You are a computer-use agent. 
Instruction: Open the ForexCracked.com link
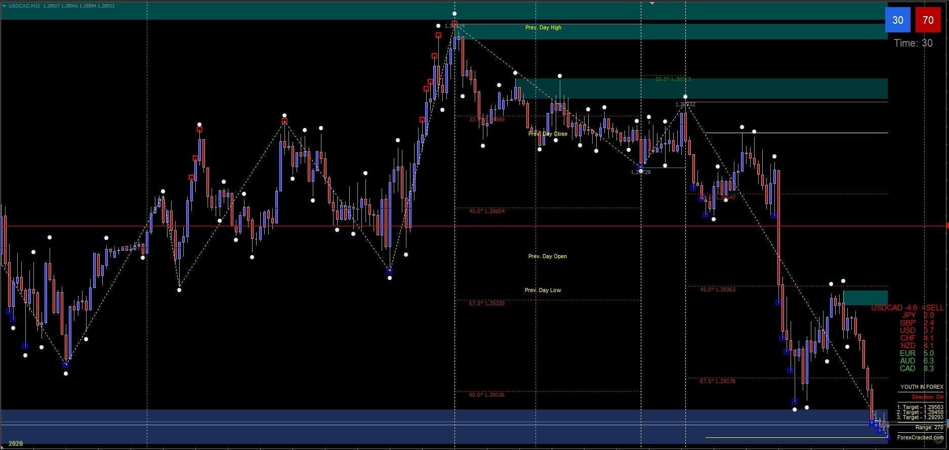click(x=920, y=437)
